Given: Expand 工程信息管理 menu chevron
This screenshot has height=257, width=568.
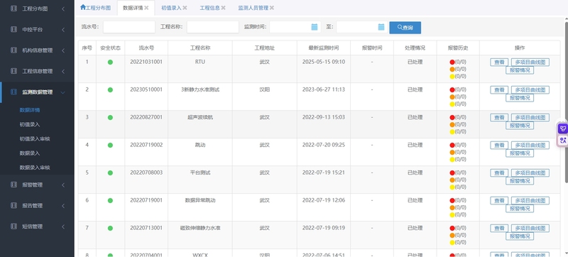Looking at the screenshot, I should (63, 71).
